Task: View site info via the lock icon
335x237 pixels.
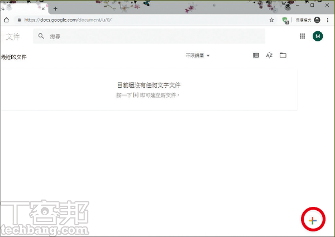Action: click(20, 20)
